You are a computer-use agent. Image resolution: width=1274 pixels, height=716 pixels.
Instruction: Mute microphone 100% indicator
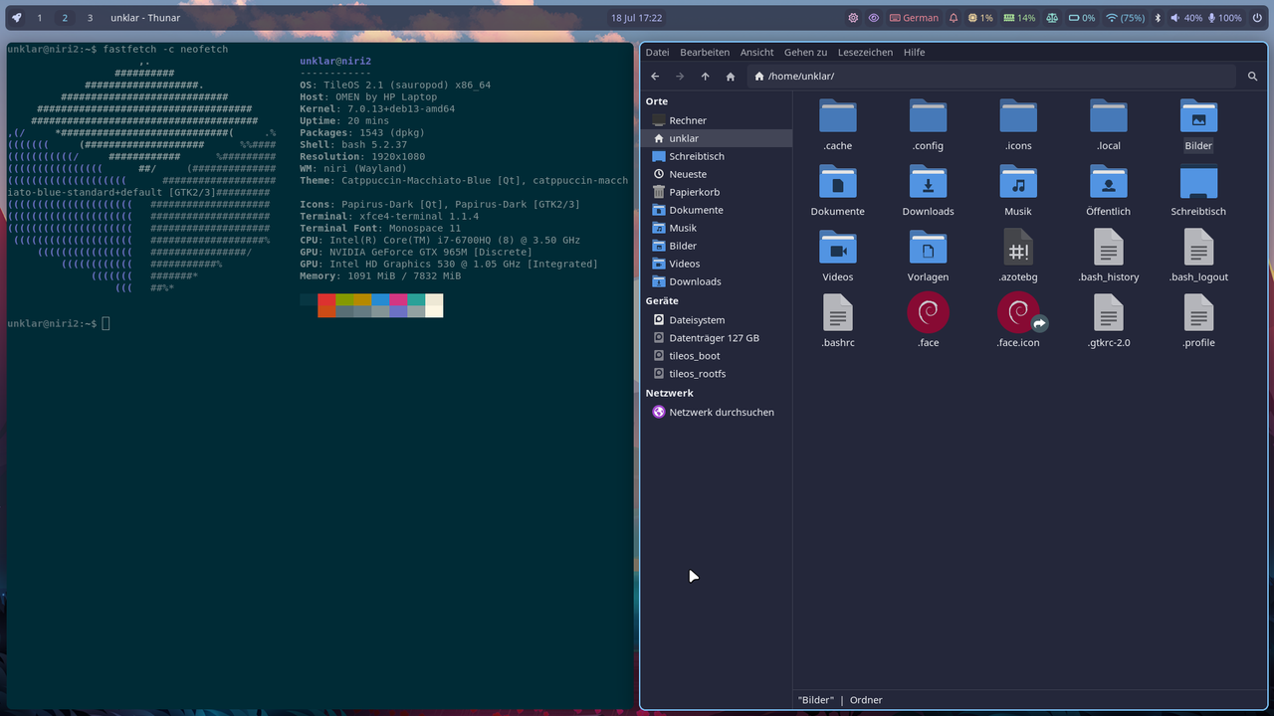pos(1224,18)
